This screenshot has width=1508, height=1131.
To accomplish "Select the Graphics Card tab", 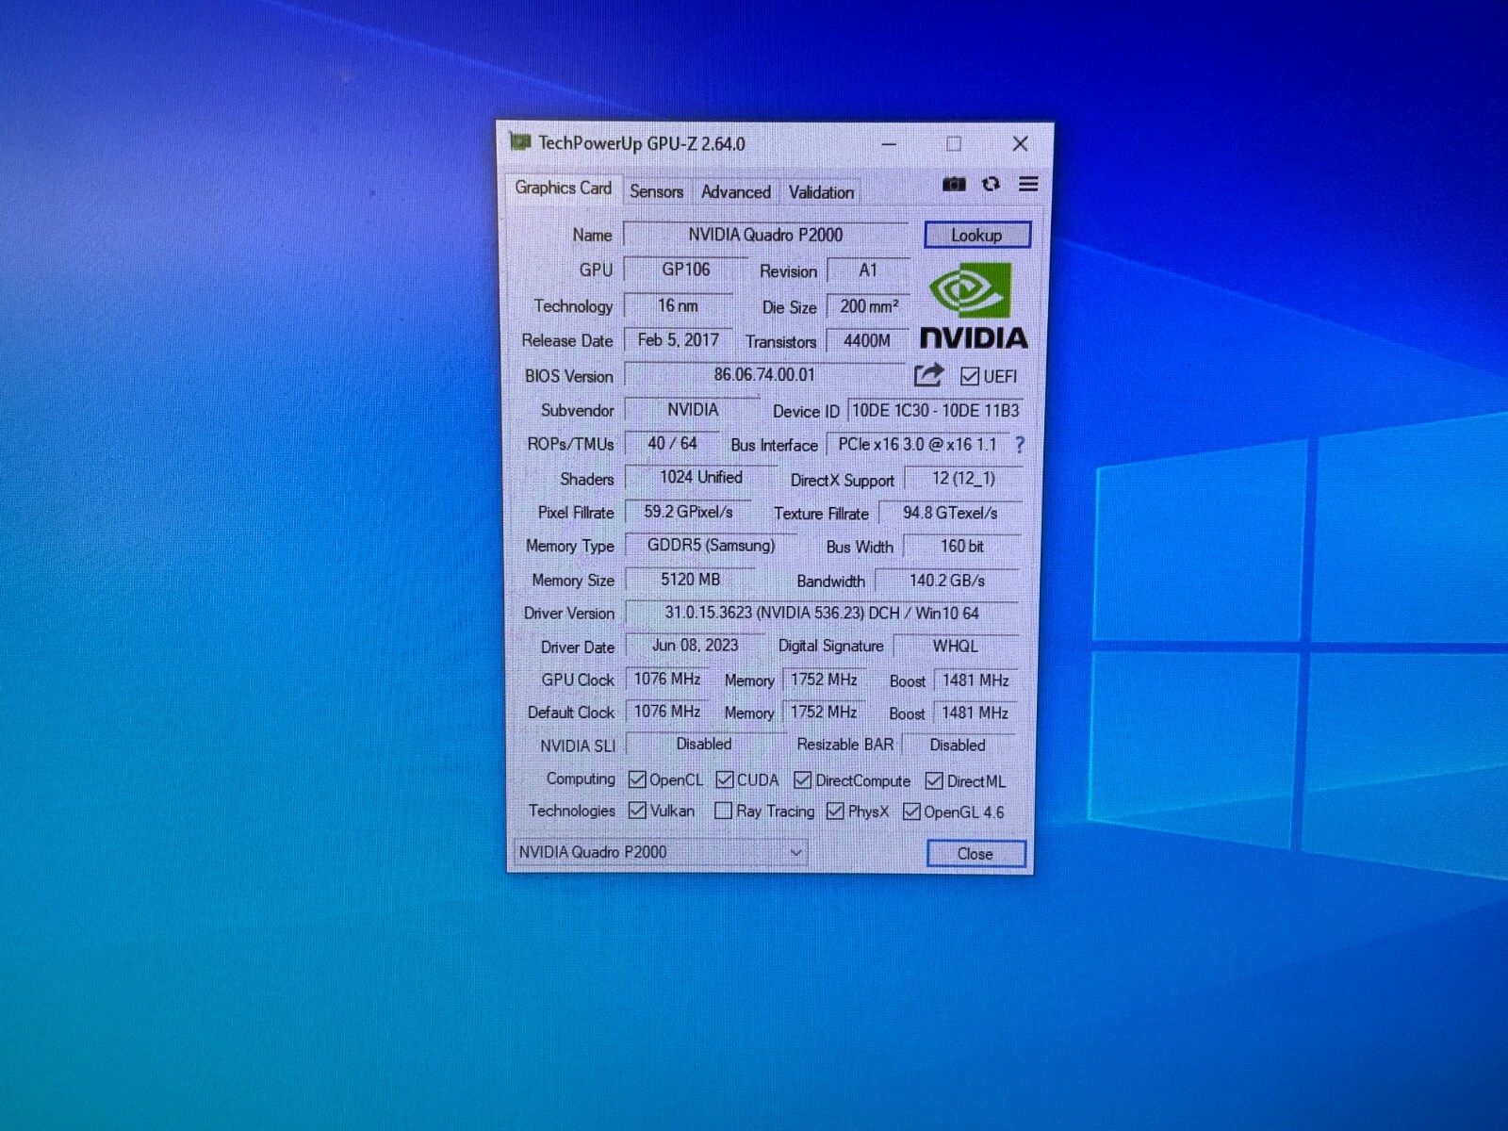I will [563, 188].
